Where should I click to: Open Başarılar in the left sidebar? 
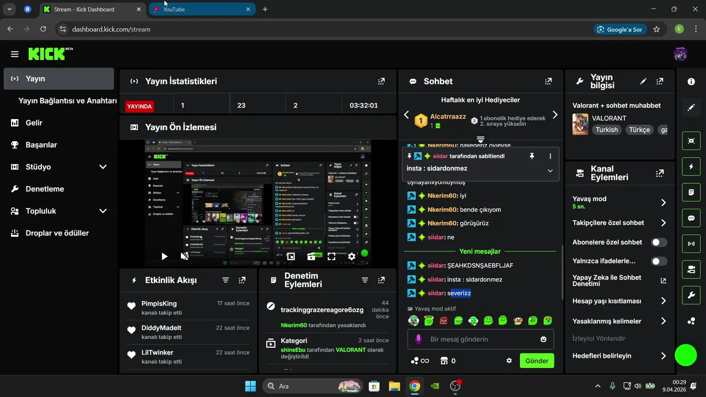[x=59, y=144]
